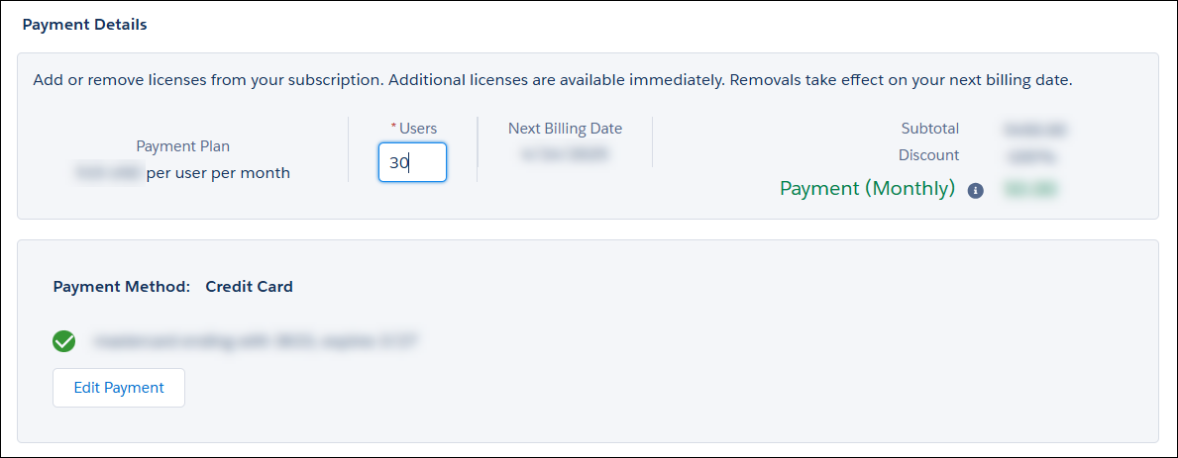Click the Users field label

(417, 128)
